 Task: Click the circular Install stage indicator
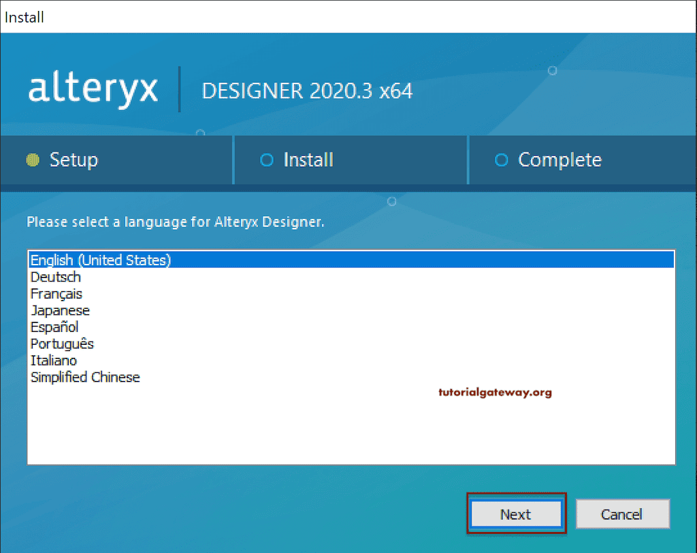266,159
